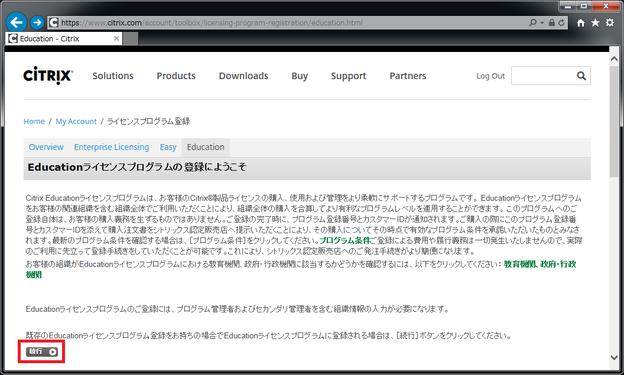The height and width of the screenshot is (375, 624).
Task: Click the address bar search magnifier icon
Action: 533,23
